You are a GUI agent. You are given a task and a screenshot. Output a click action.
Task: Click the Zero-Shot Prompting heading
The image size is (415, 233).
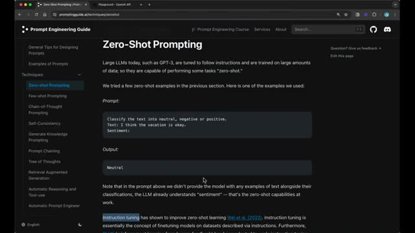coord(152,45)
